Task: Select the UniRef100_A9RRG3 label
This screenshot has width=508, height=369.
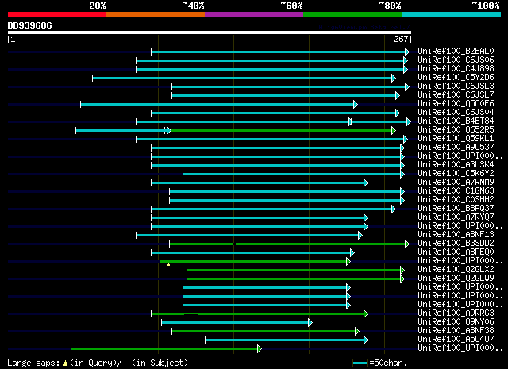Action: coord(456,313)
